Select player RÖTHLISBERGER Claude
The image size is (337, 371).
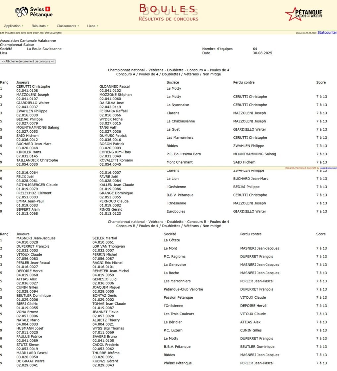click(x=37, y=185)
